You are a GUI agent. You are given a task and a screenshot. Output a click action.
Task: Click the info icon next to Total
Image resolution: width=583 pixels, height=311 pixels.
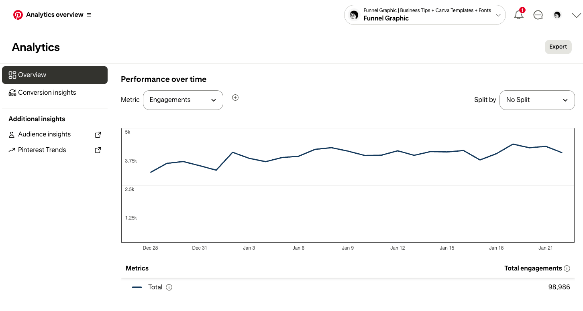(x=169, y=287)
